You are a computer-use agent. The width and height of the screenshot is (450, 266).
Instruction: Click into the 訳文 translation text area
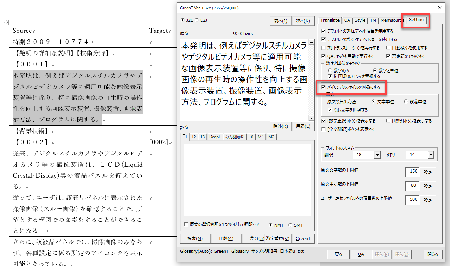[247, 180]
